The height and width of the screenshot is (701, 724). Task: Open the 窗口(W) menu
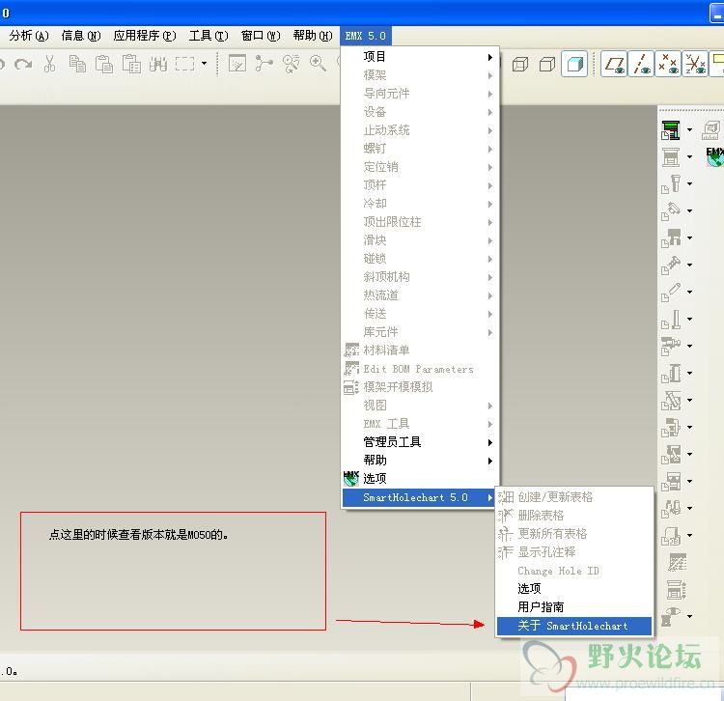(x=261, y=36)
